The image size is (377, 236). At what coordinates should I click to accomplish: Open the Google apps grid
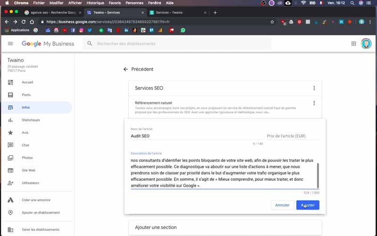(353, 43)
